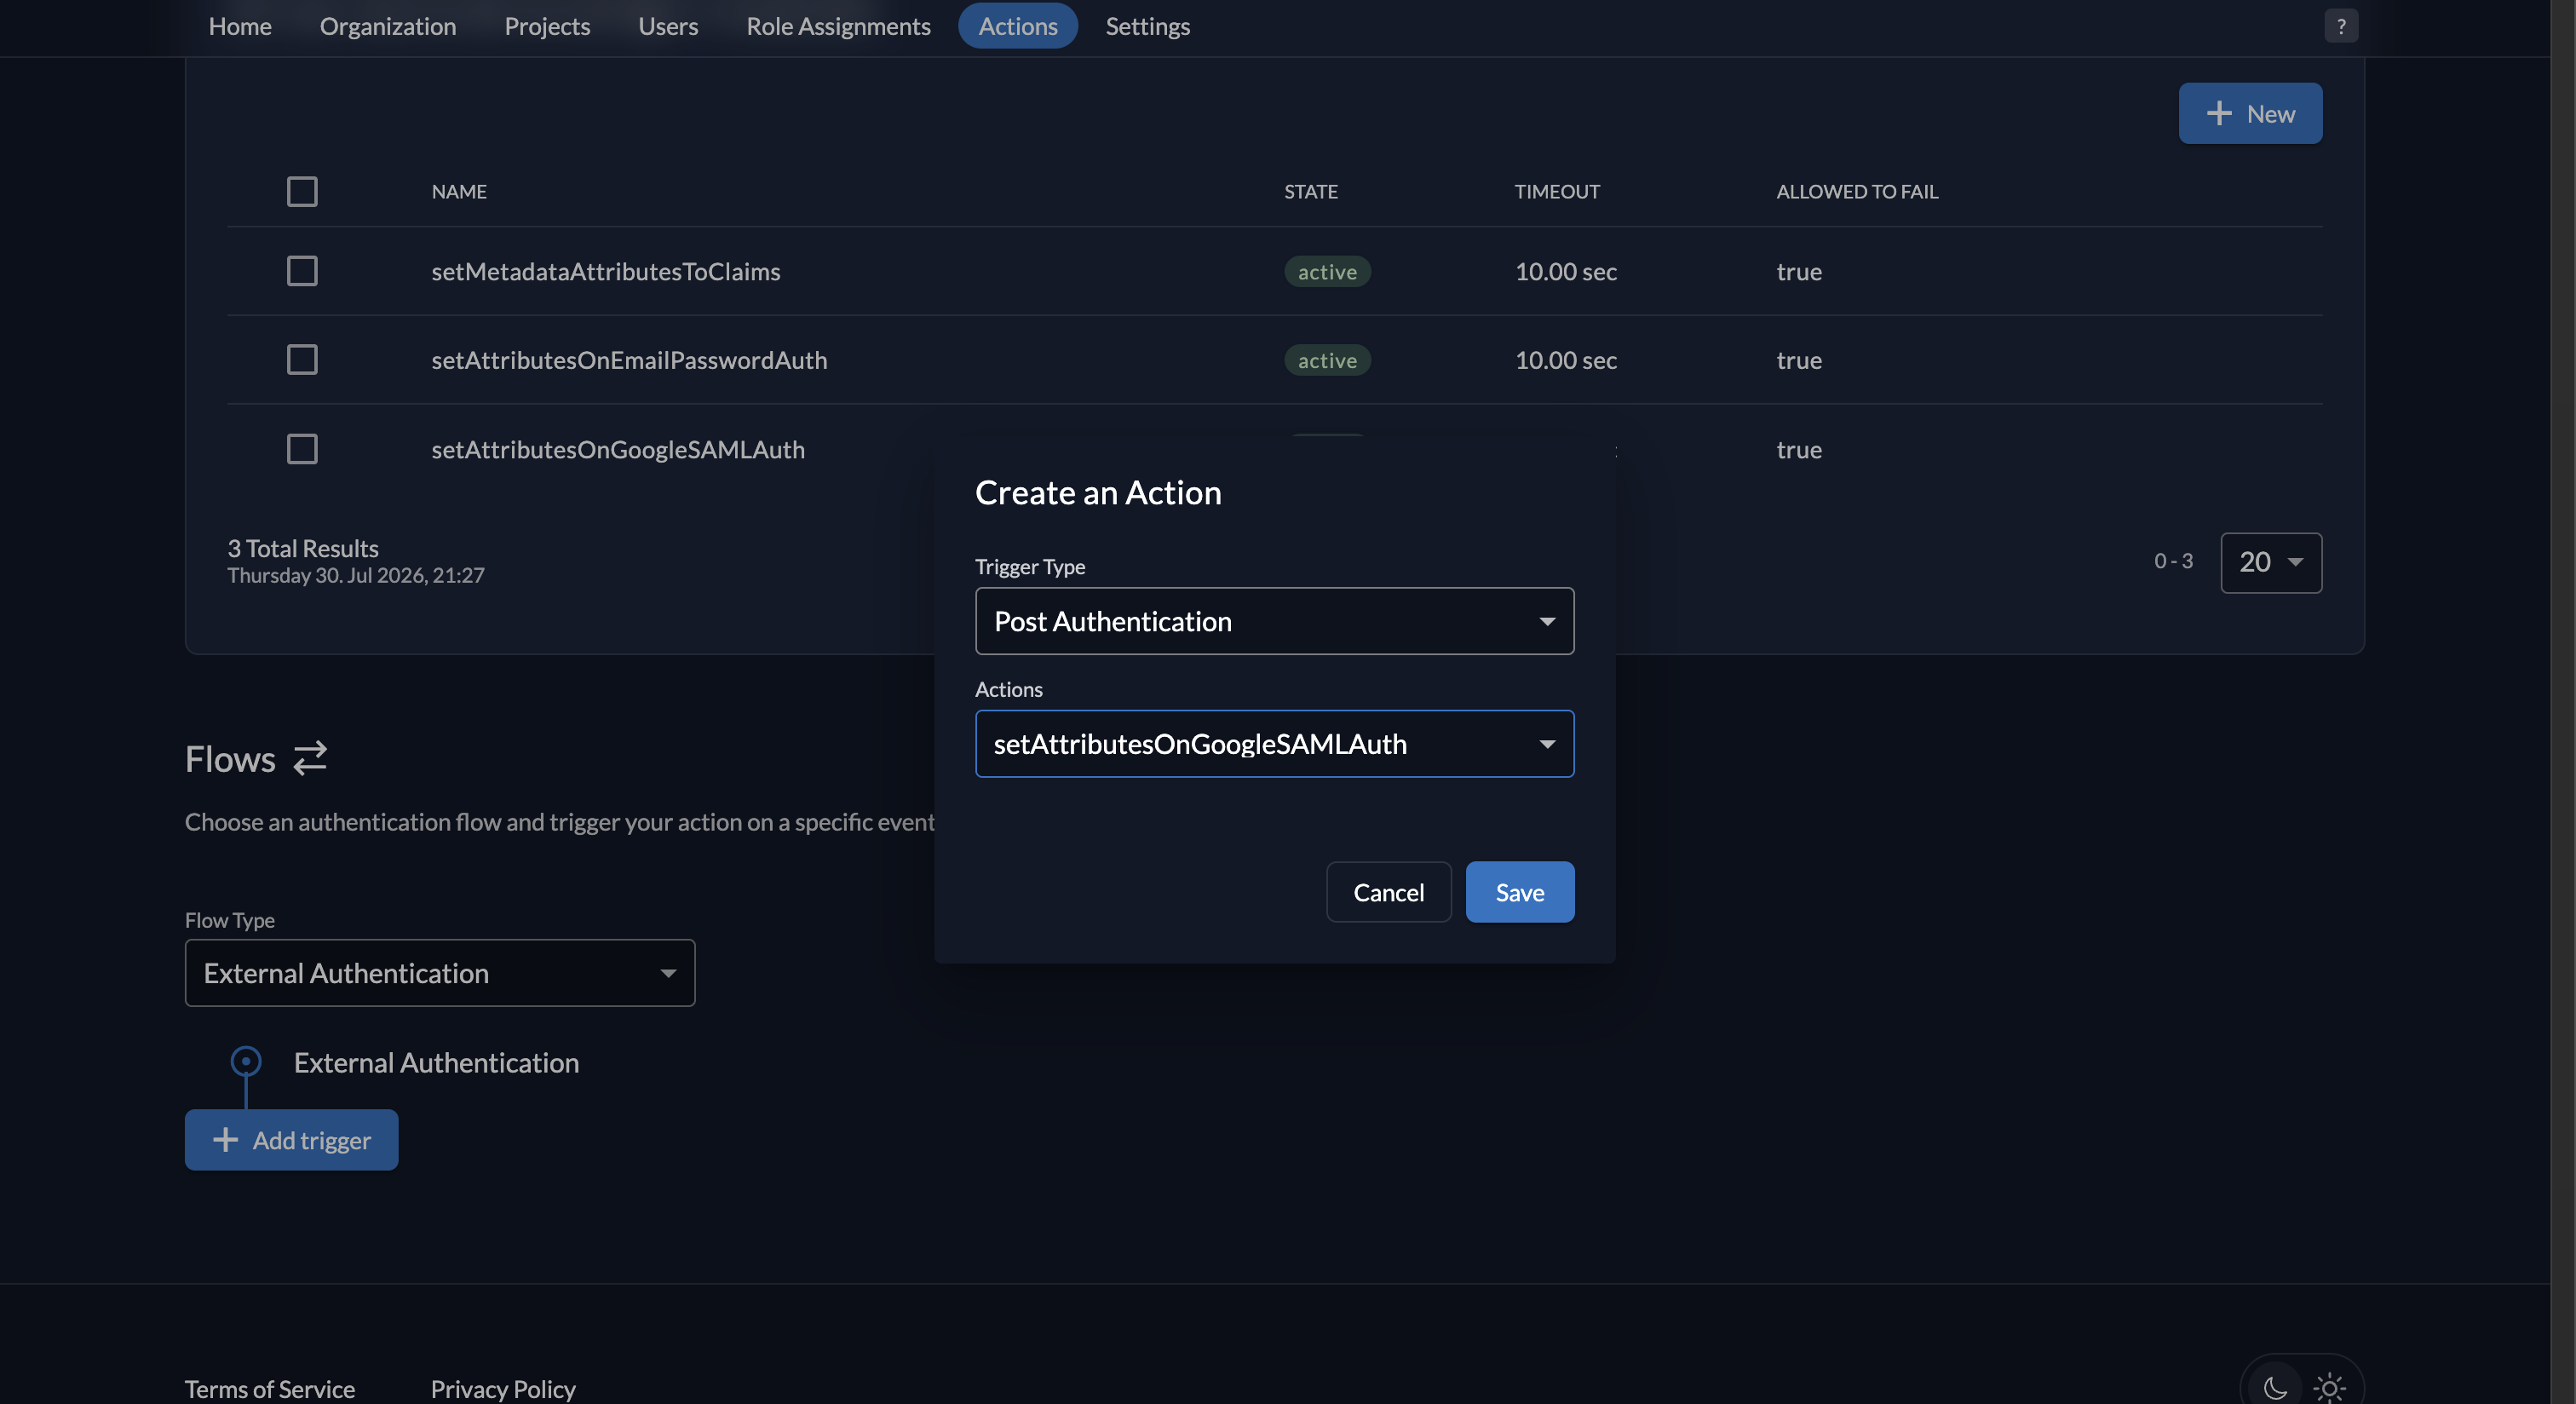Open the Privacy Policy link
Viewport: 2576px width, 1404px height.
click(x=503, y=1389)
